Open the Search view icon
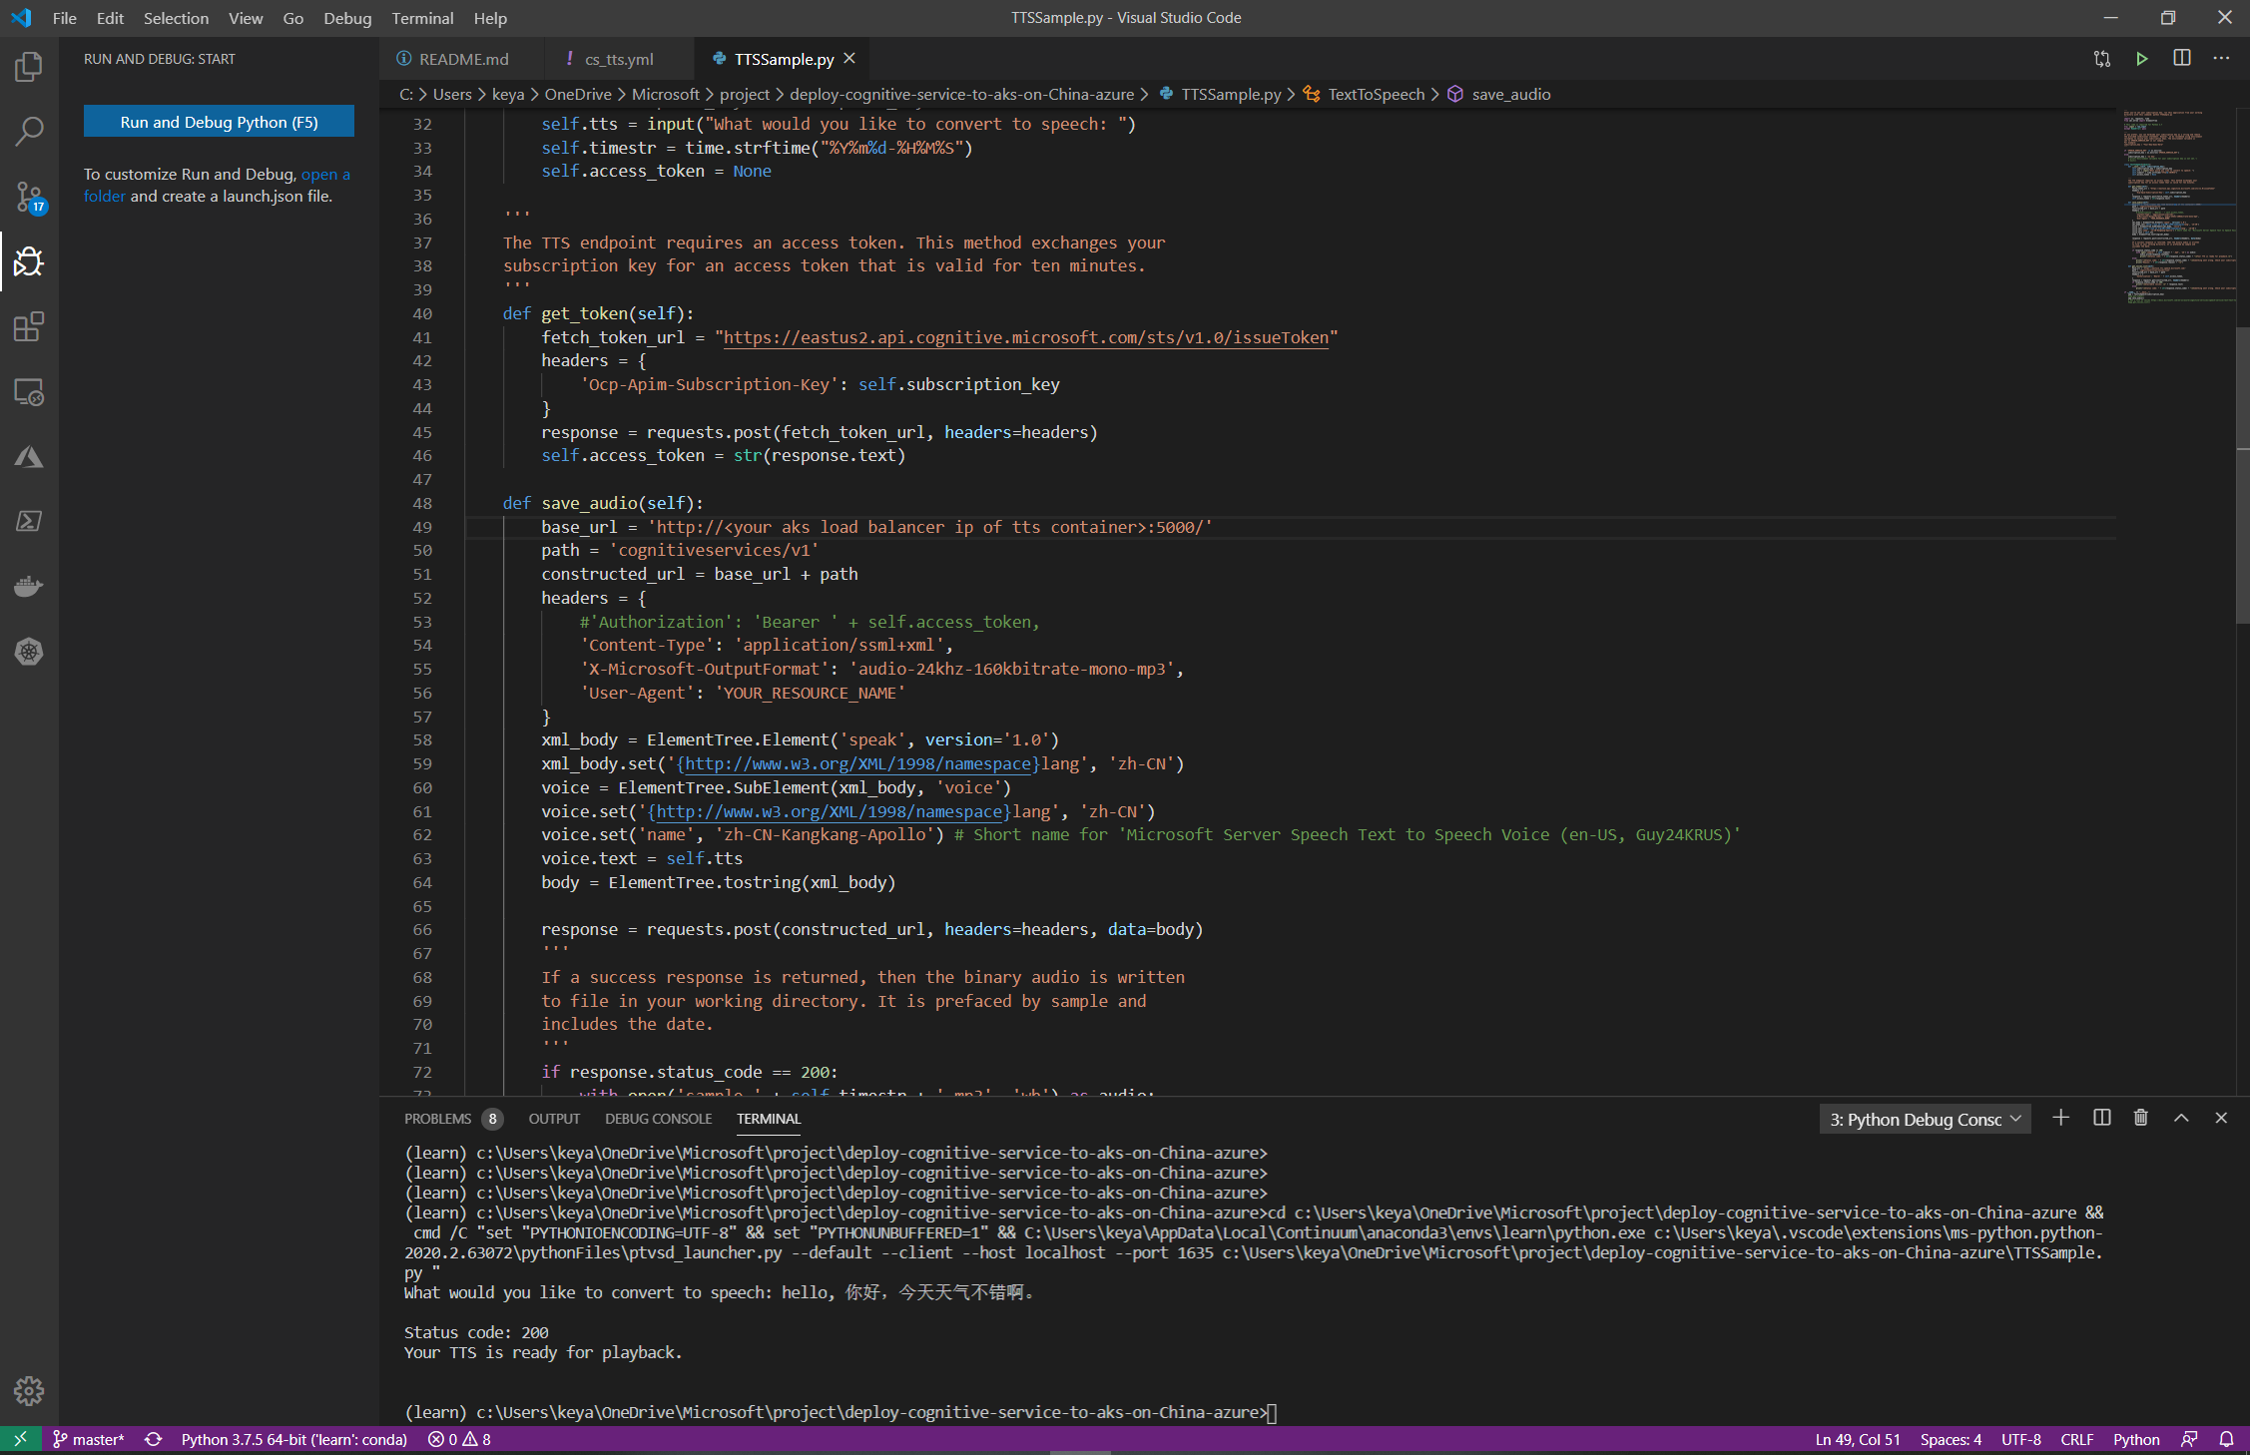The image size is (2250, 1455). pyautogui.click(x=29, y=132)
